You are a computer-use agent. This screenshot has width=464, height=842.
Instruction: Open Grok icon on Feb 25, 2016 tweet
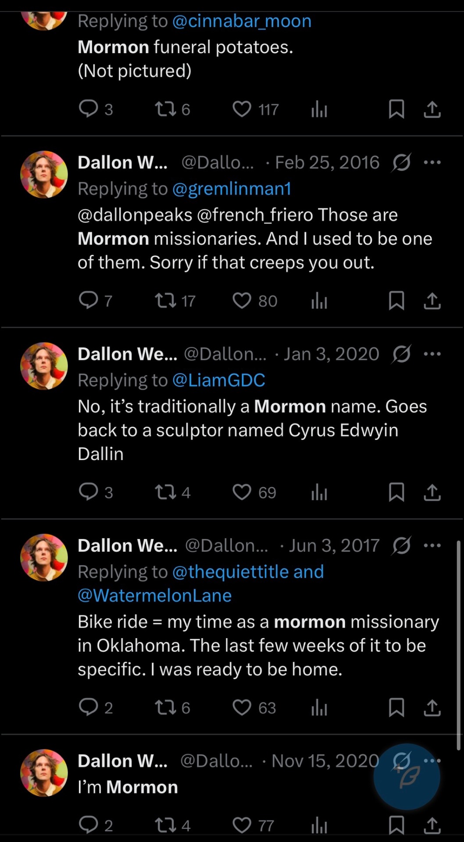click(401, 163)
